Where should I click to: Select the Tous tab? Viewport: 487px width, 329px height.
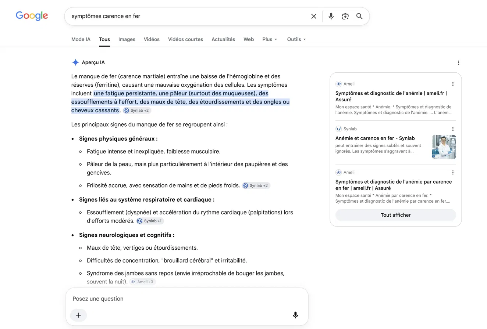pyautogui.click(x=104, y=39)
